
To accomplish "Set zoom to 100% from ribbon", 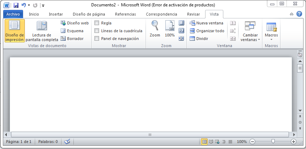I will pos(170,28).
